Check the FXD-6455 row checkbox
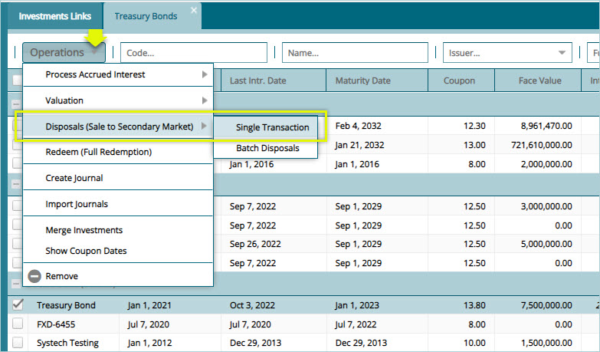 tap(18, 324)
